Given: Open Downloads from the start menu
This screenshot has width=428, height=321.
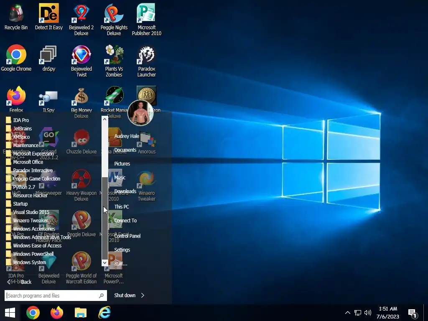Looking at the screenshot, I should pos(125,191).
